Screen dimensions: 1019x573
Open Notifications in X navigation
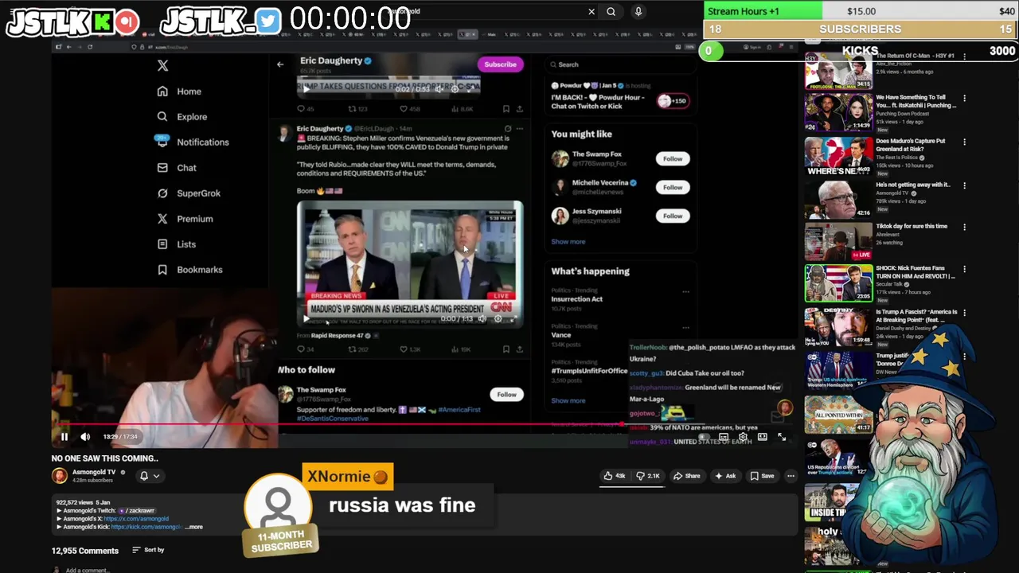192,142
